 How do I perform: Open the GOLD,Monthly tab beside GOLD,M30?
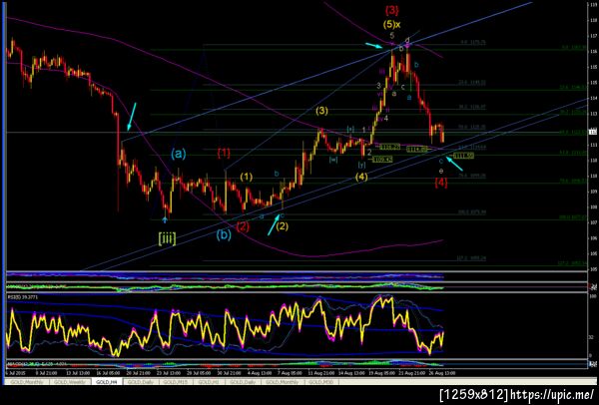click(284, 382)
